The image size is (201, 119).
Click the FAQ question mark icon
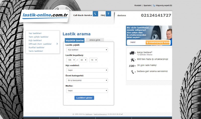pos(108,14)
